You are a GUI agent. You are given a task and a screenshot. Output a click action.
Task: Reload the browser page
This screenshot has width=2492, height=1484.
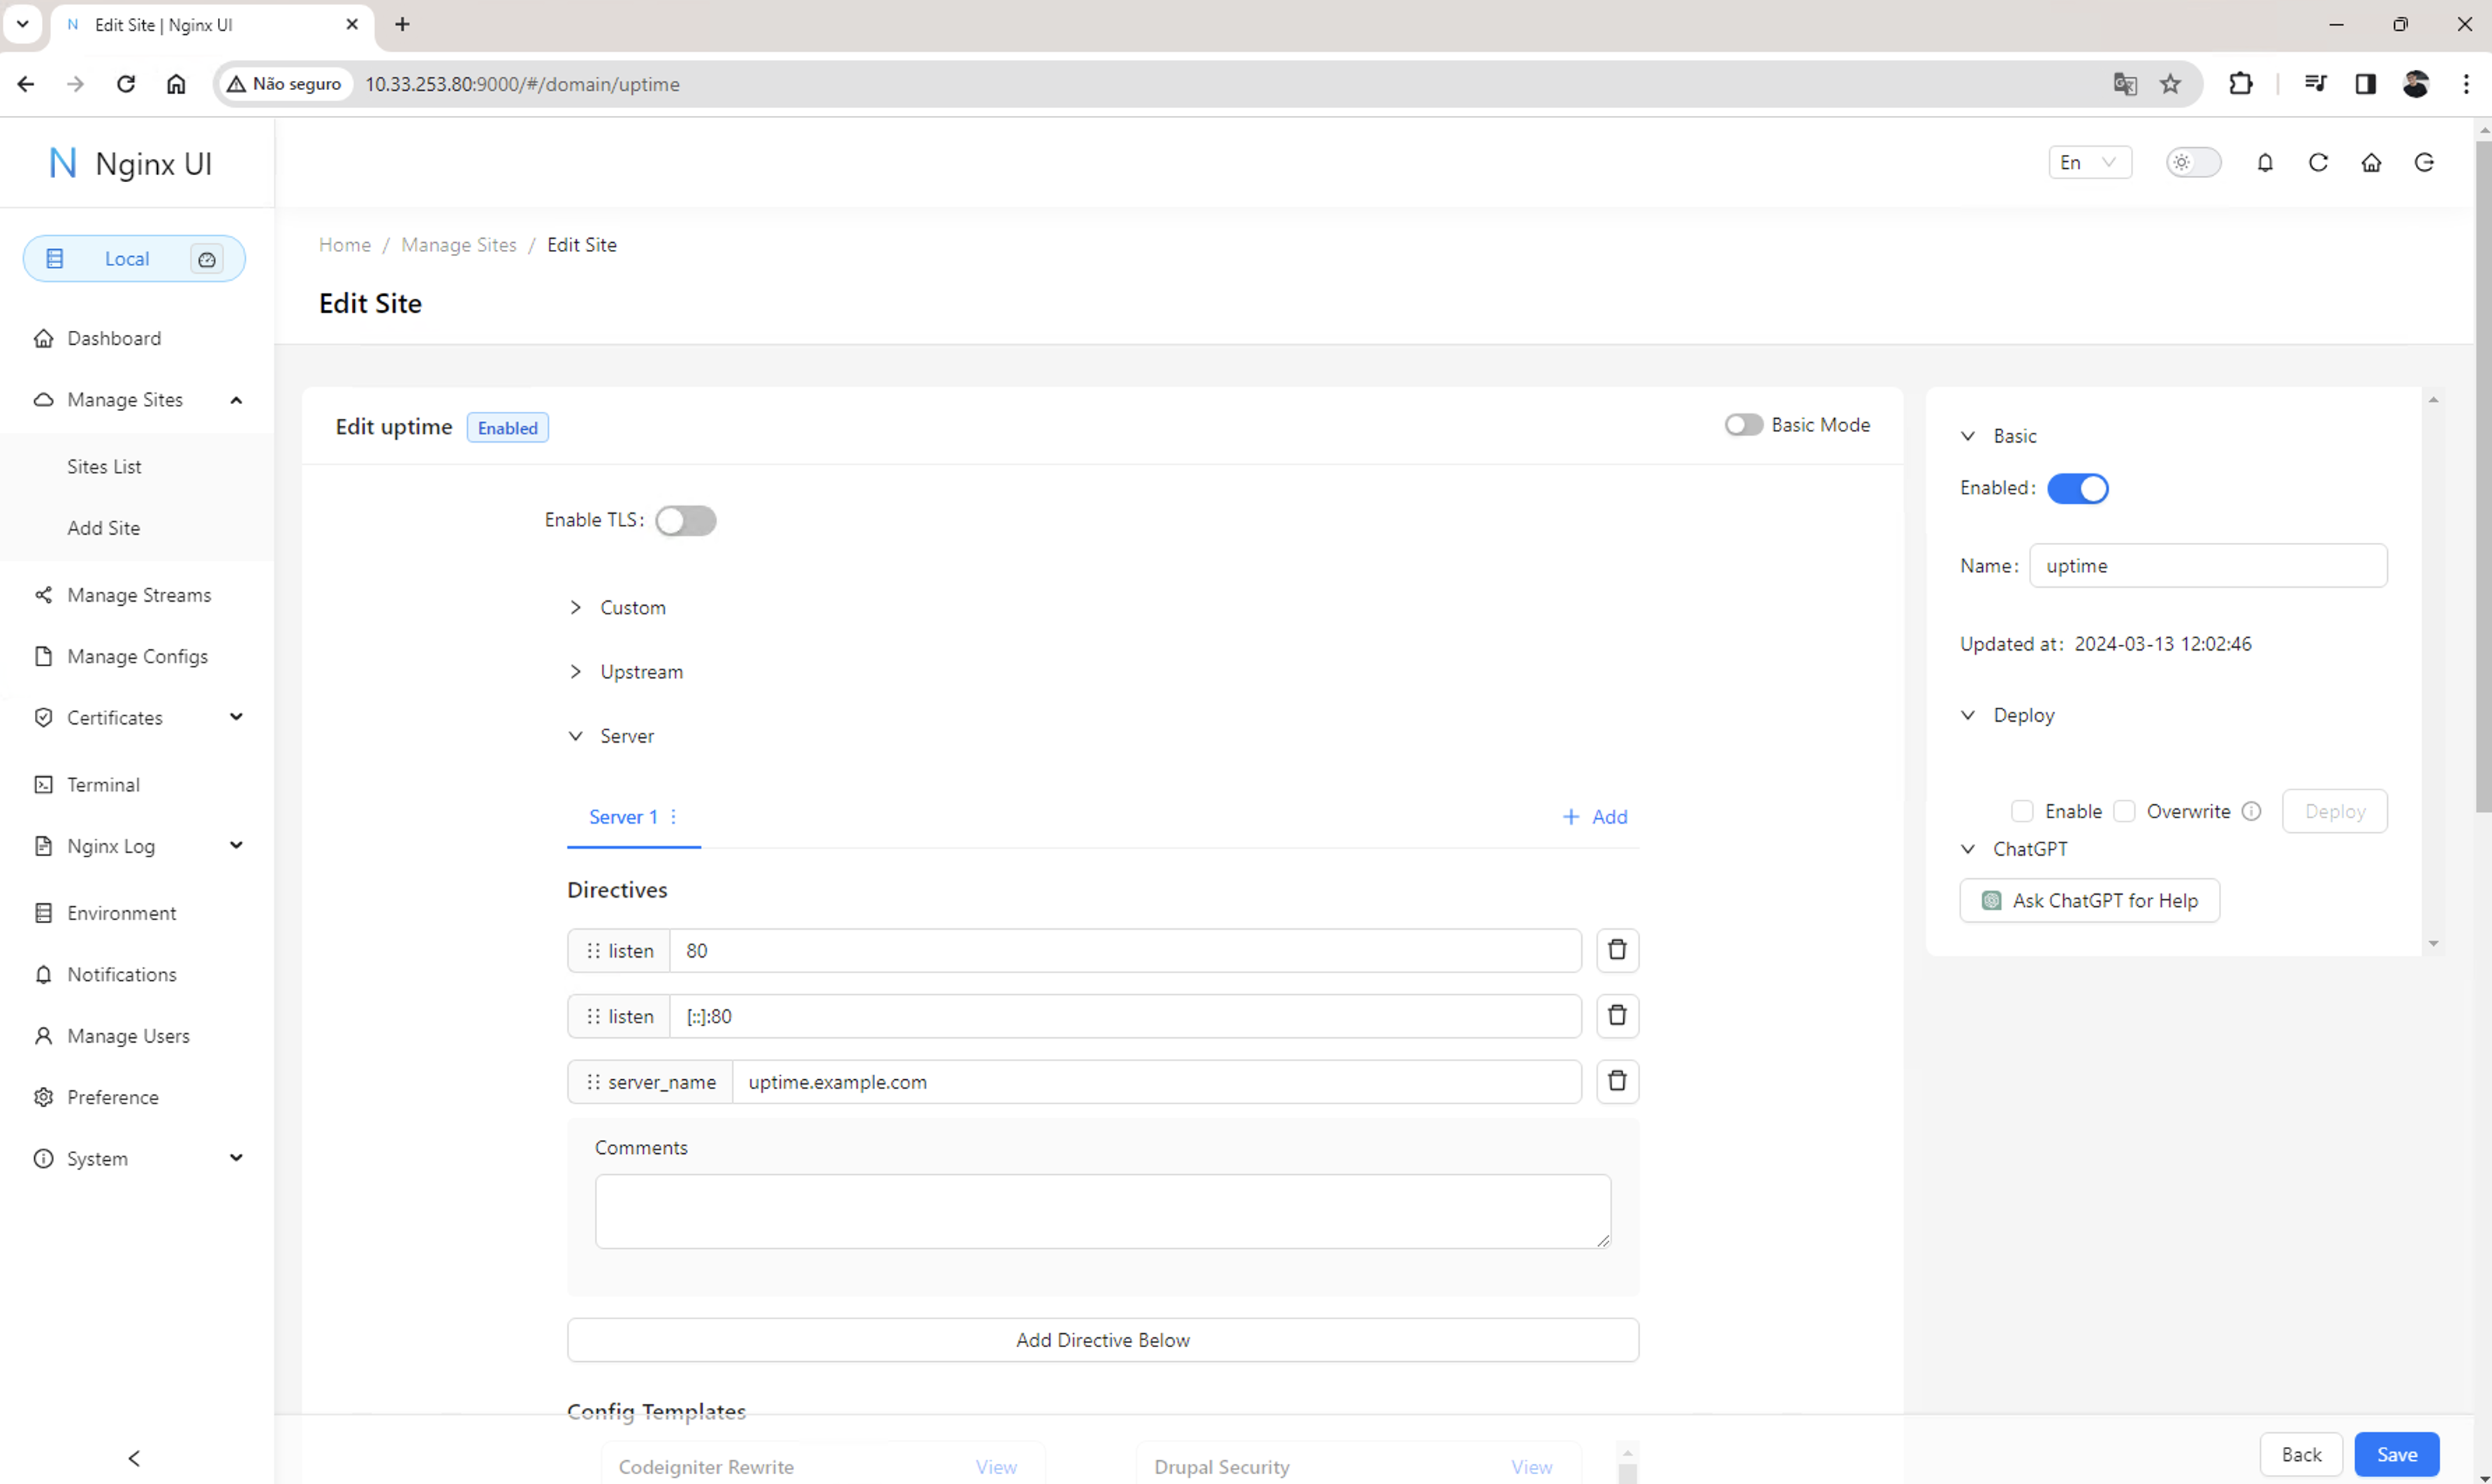126,84
